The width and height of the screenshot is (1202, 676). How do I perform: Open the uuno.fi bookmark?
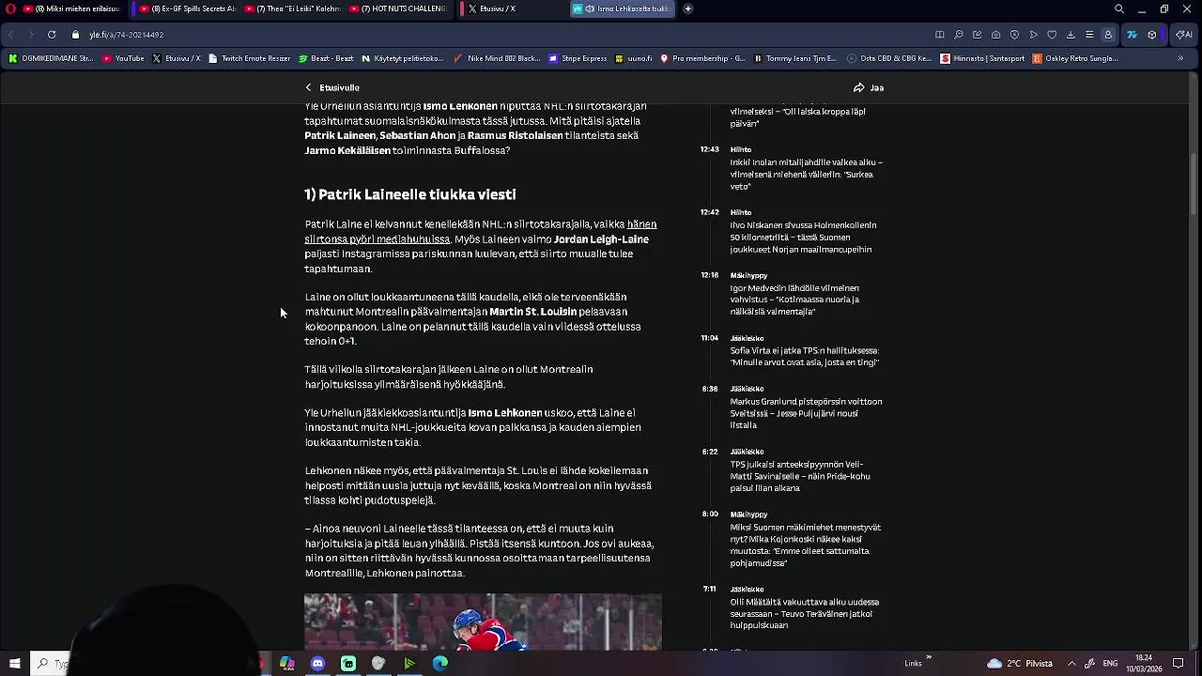(x=634, y=58)
